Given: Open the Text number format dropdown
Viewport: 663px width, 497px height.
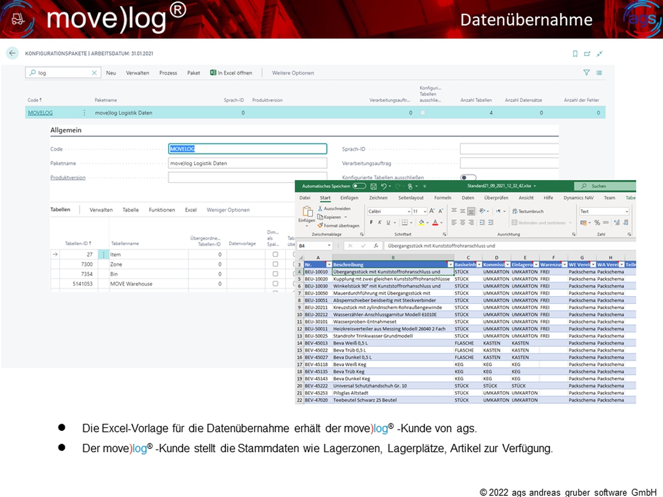Looking at the screenshot, I should pos(627,212).
